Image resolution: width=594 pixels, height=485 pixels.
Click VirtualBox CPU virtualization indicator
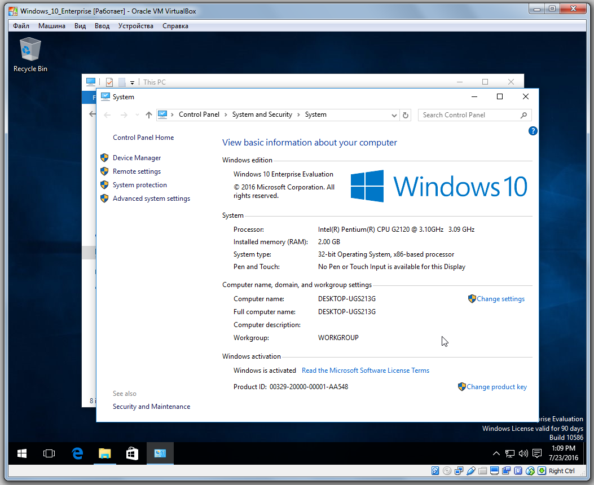click(x=518, y=470)
